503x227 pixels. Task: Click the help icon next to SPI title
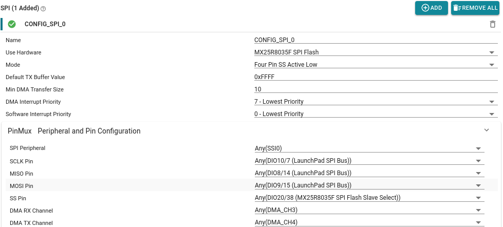pos(43,9)
